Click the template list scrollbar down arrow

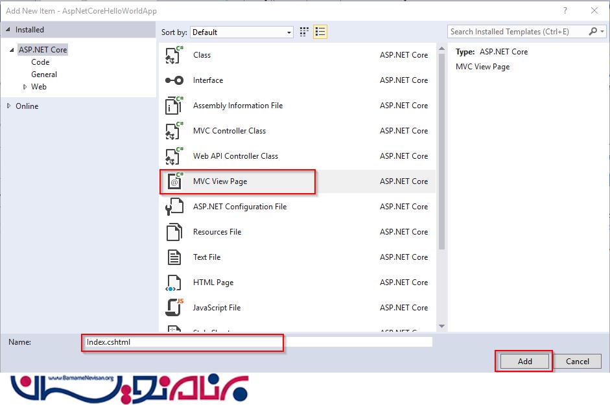441,327
